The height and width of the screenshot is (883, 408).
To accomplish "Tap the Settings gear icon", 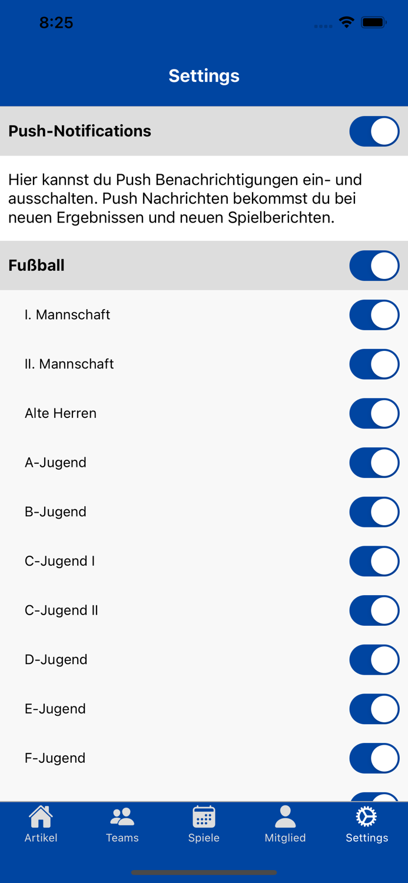I will (366, 817).
